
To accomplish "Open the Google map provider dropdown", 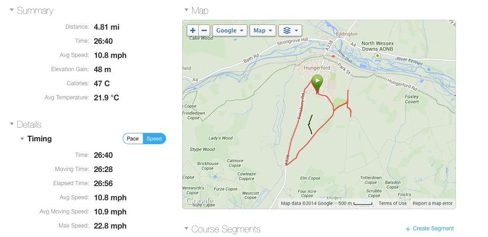I will (230, 31).
